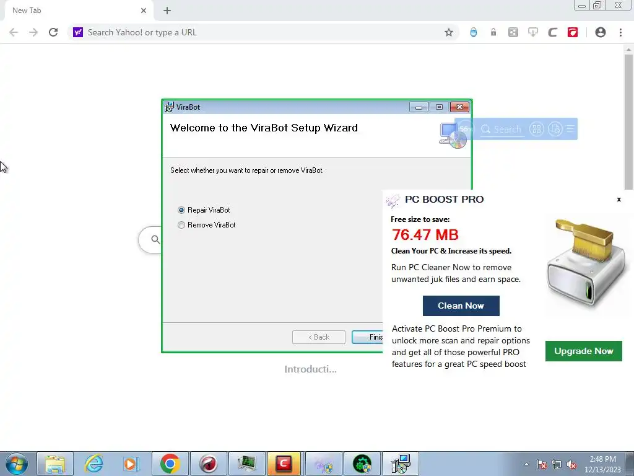
Task: Open Internet Explorer from the taskbar
Action: click(93, 464)
